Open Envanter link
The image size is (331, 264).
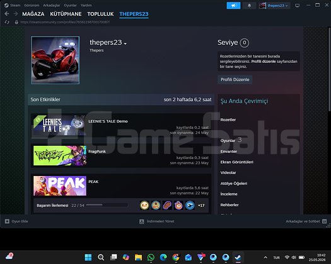(229, 151)
